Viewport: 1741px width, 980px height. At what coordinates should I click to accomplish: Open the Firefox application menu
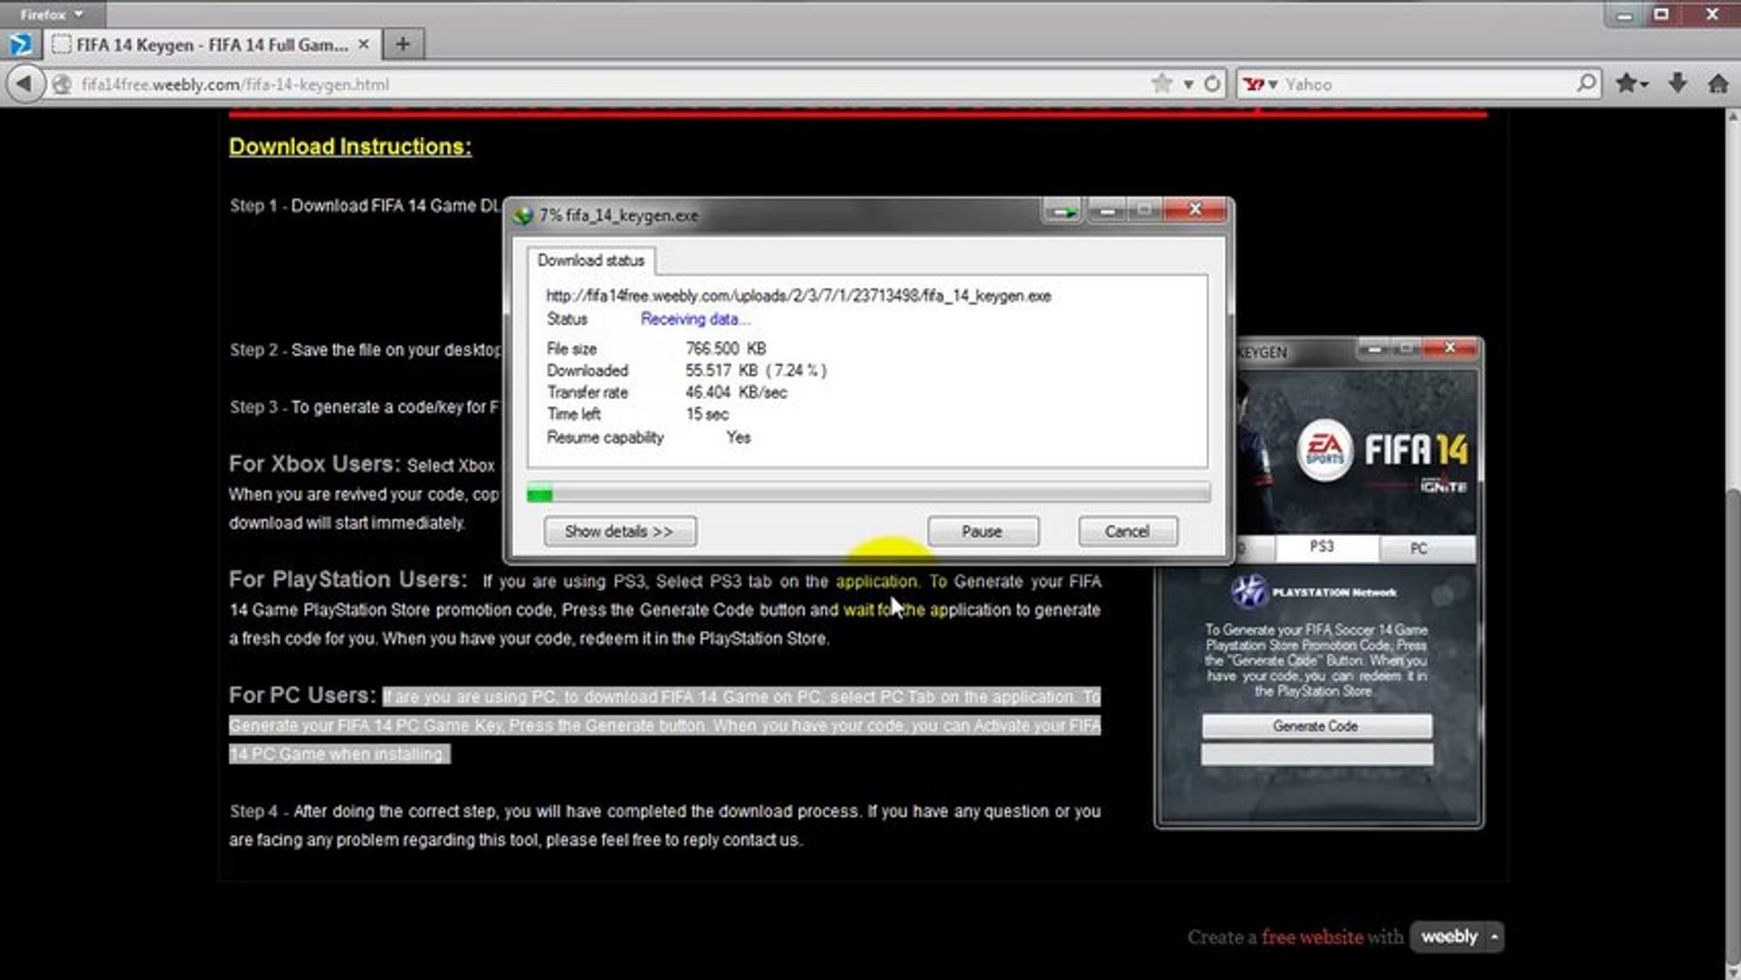(52, 14)
